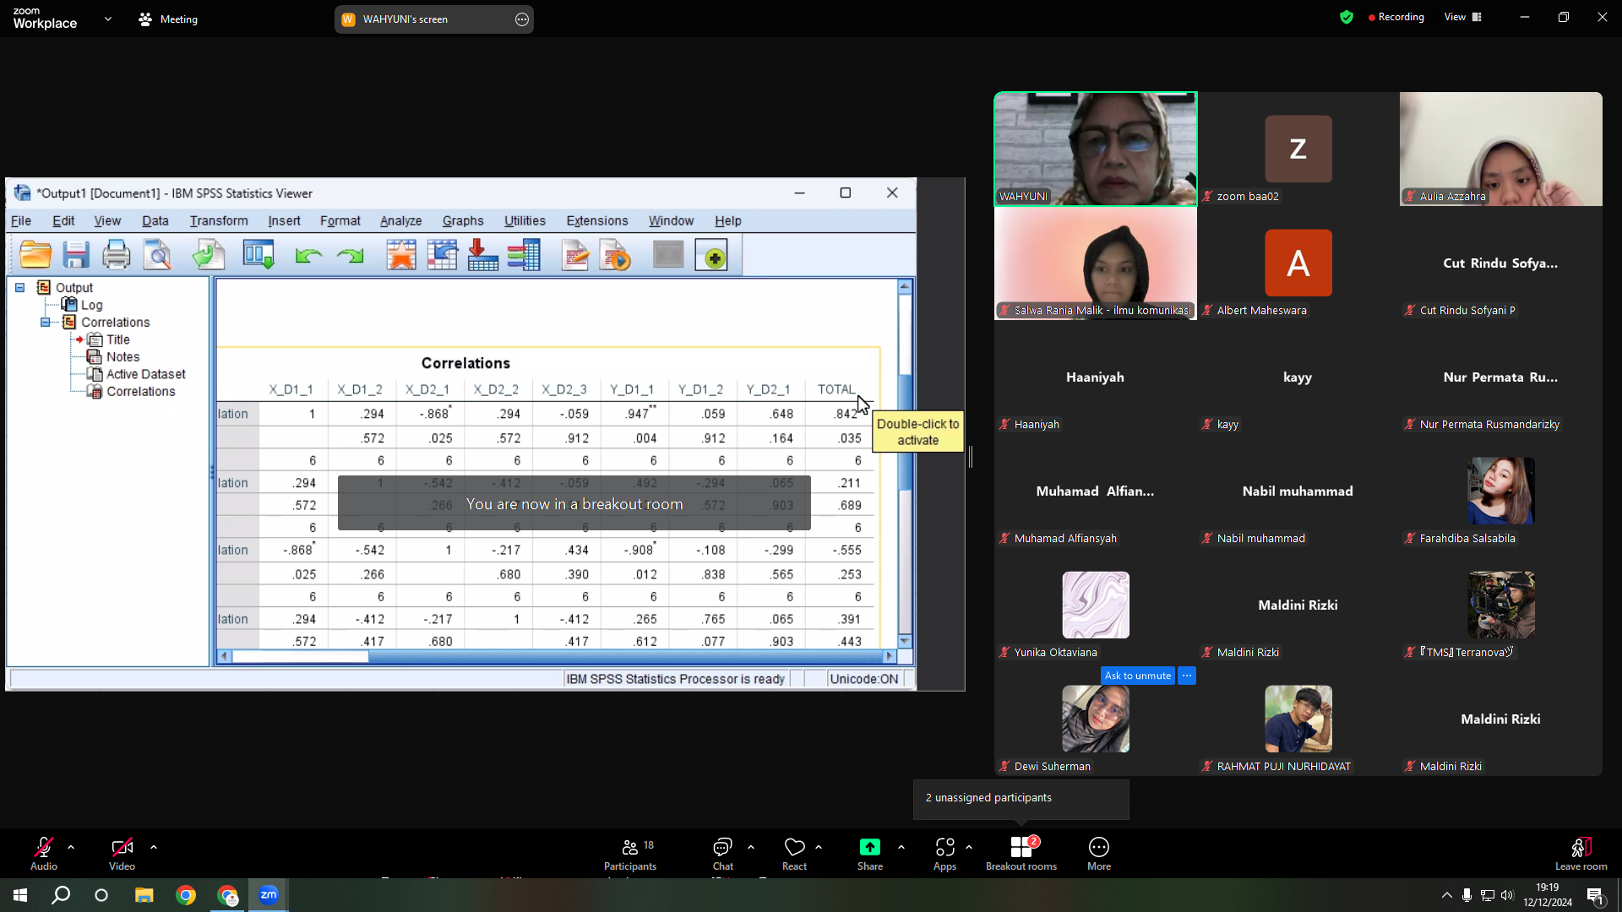Open the Recall recent dialogs icon

[x=259, y=255]
